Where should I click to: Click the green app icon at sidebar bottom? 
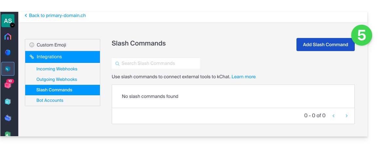[8, 134]
